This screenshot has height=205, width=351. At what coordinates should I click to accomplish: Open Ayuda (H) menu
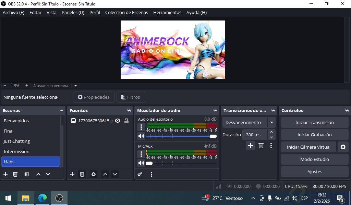[196, 13]
